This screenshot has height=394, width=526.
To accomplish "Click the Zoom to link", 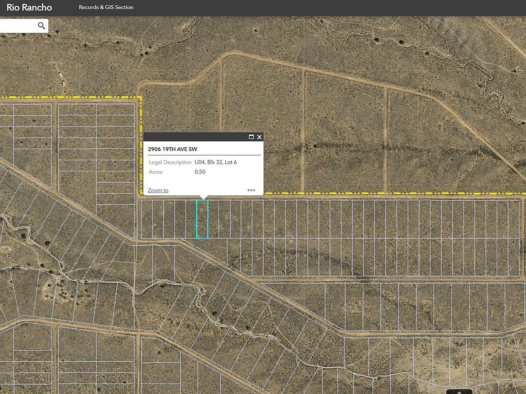I will pyautogui.click(x=158, y=190).
